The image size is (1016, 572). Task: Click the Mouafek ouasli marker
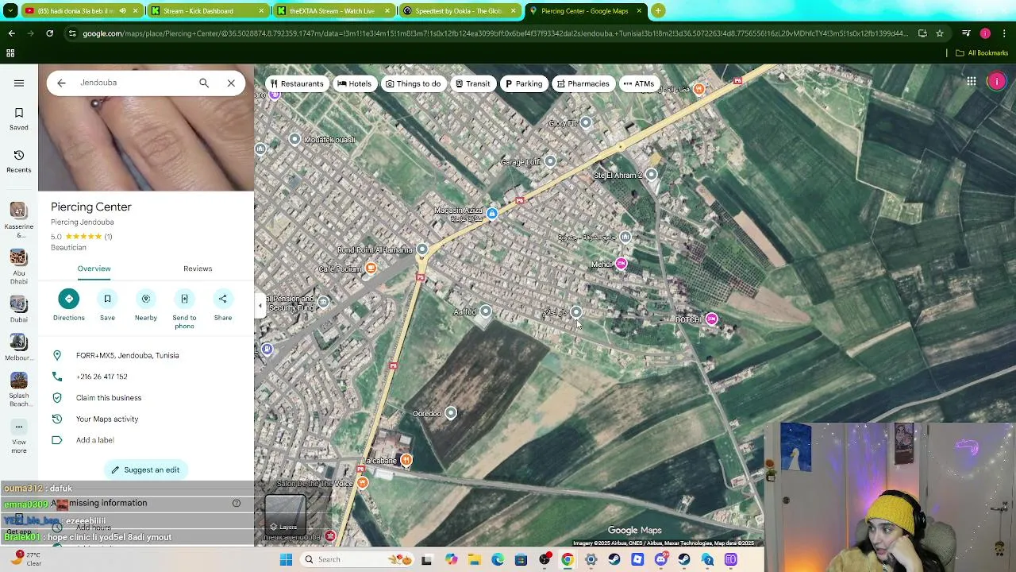pyautogui.click(x=294, y=139)
